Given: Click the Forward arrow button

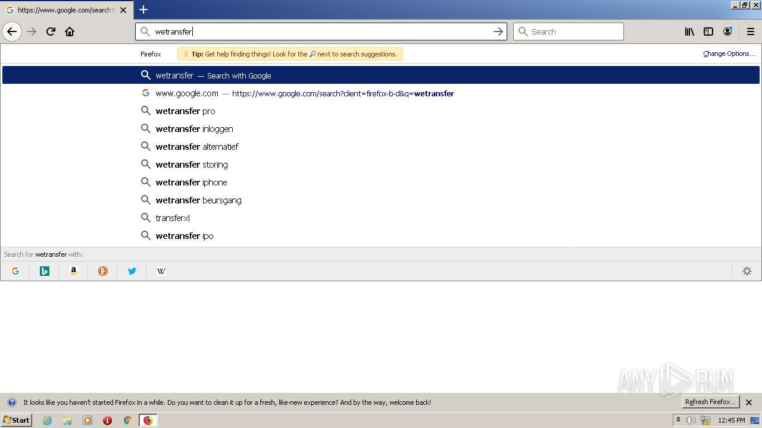Looking at the screenshot, I should [x=32, y=32].
